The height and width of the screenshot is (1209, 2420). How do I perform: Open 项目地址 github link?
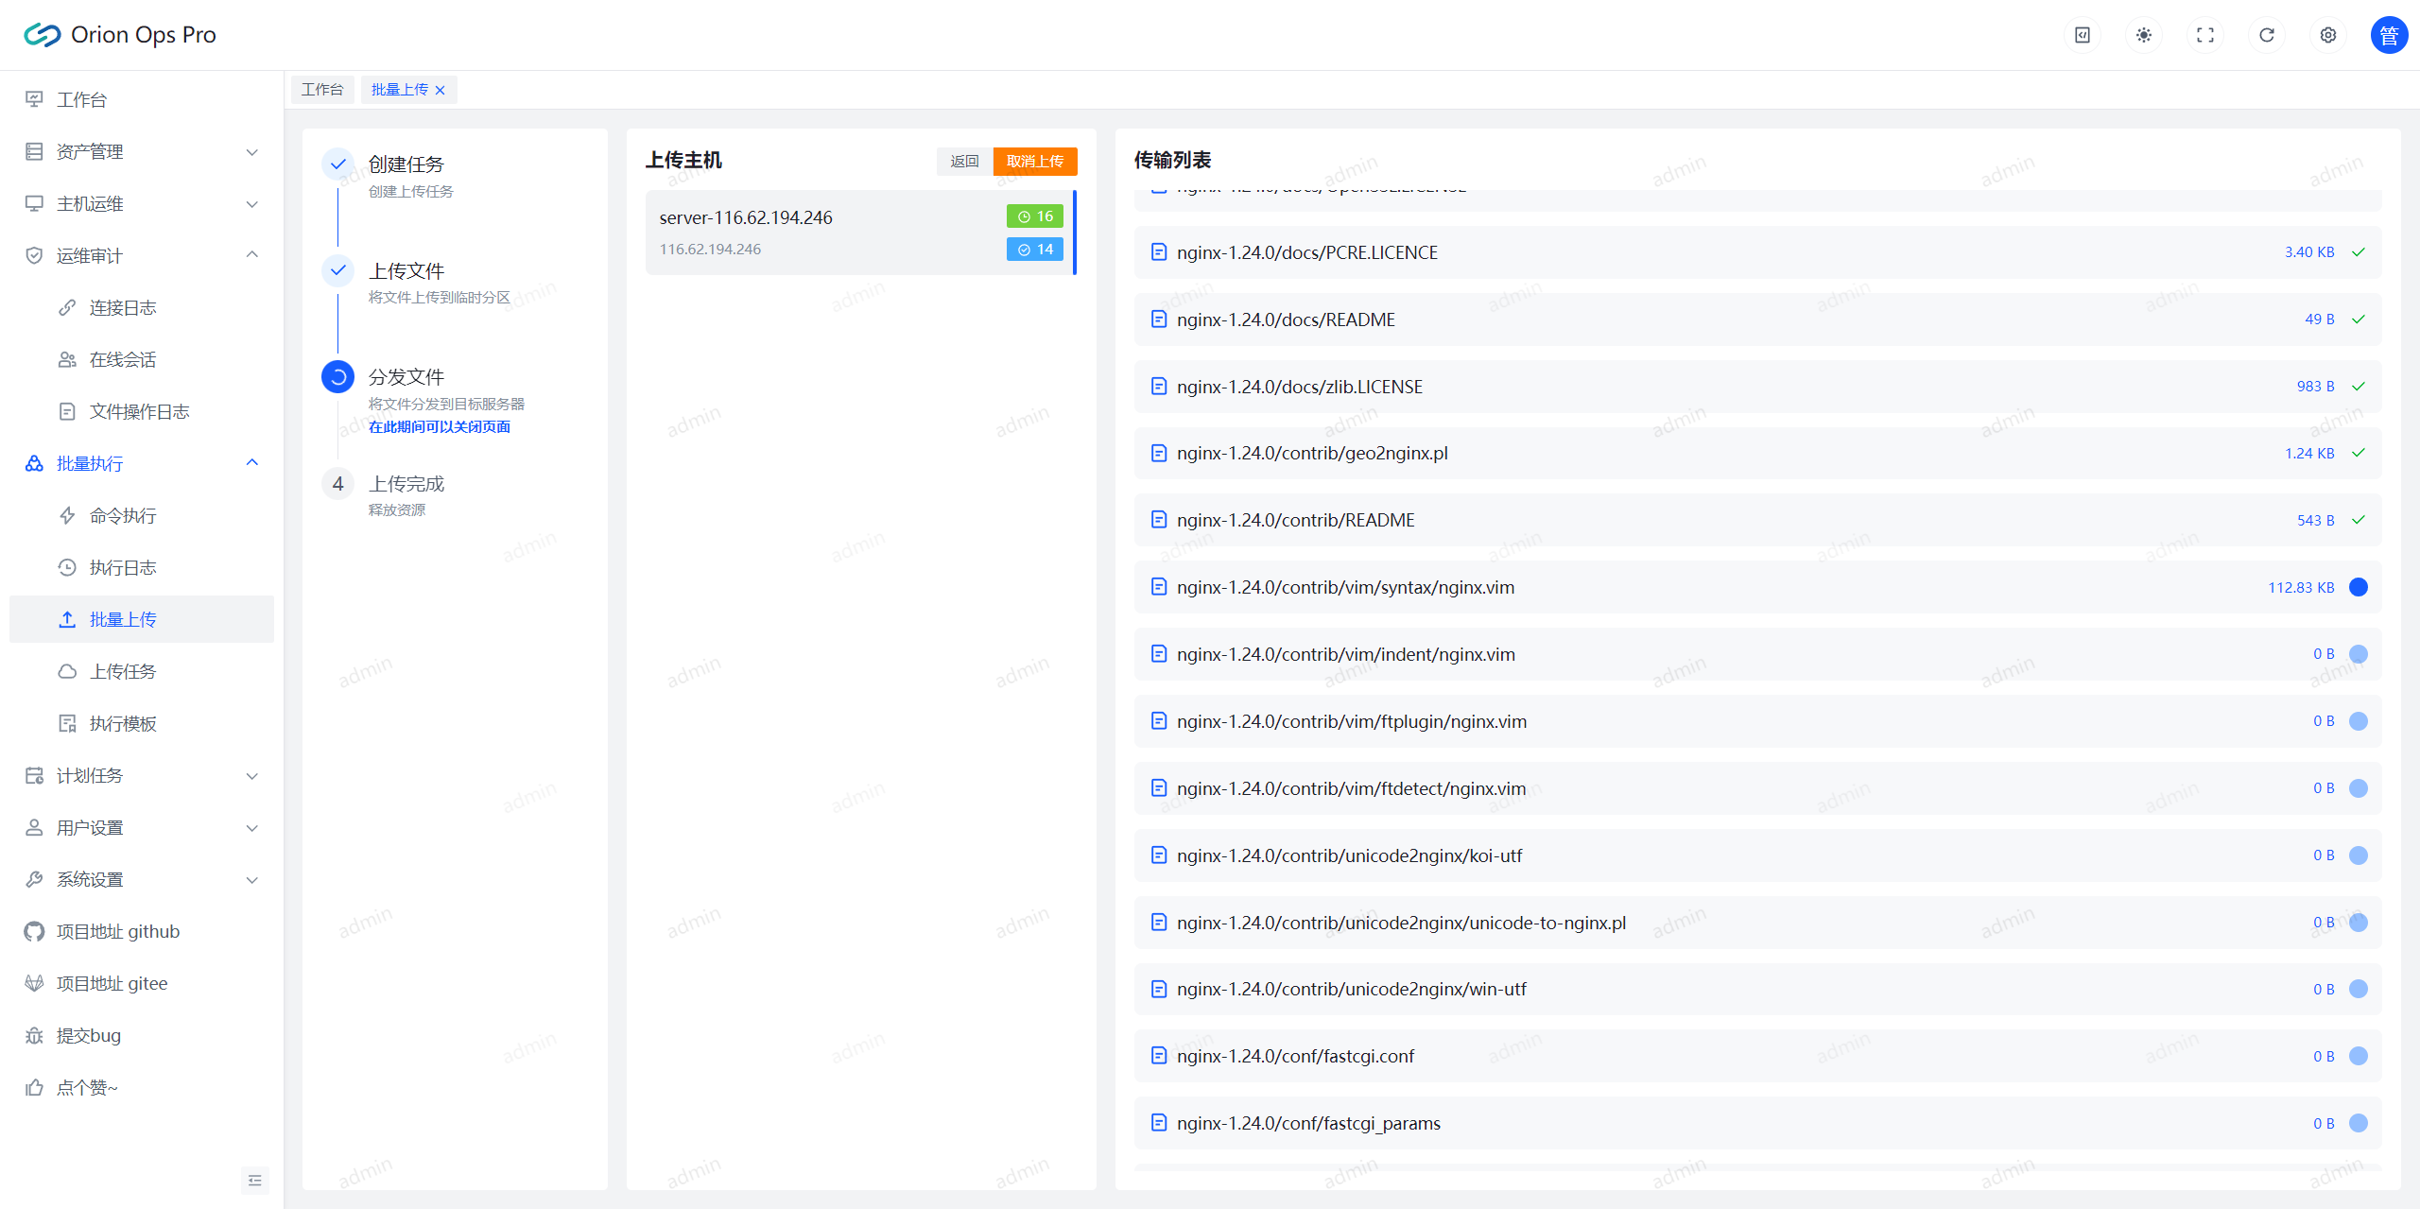[x=118, y=931]
